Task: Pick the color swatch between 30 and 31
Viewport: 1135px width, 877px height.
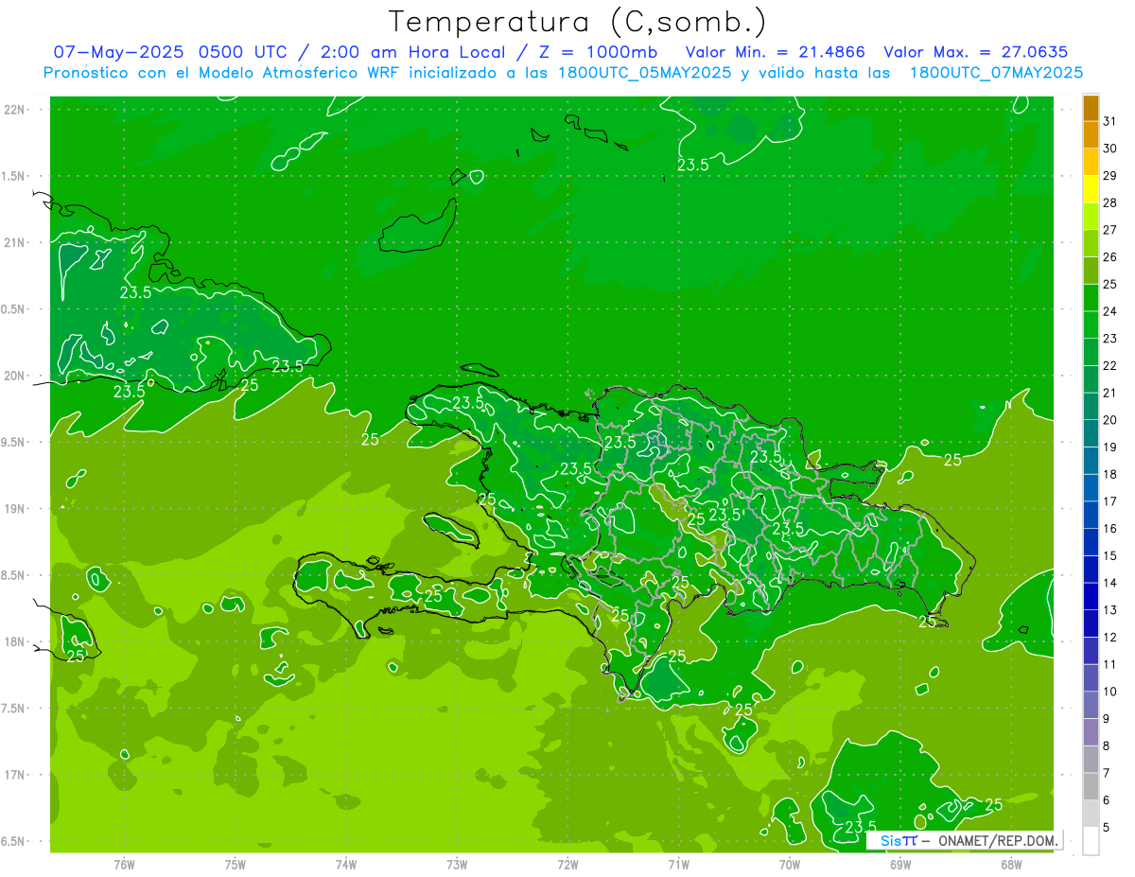Action: [1091, 135]
